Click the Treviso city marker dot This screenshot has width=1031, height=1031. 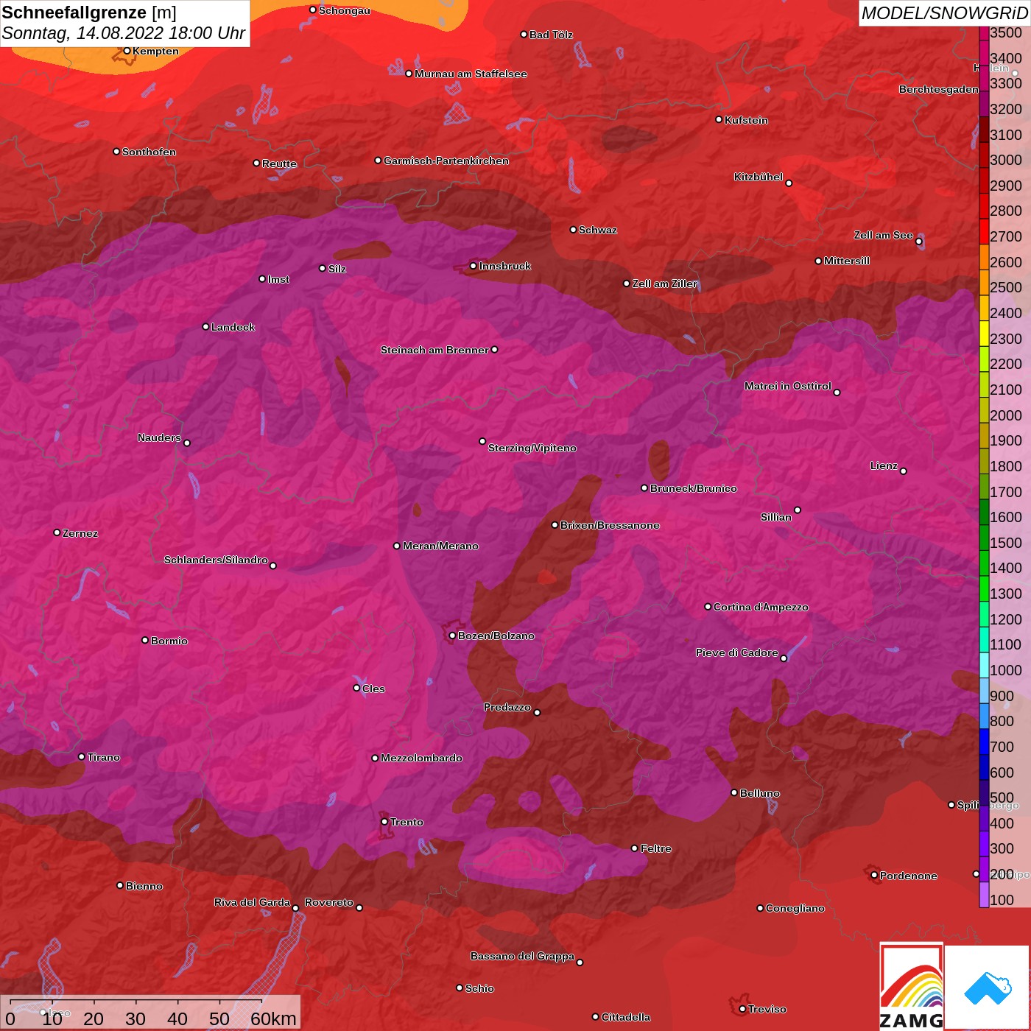(742, 1009)
